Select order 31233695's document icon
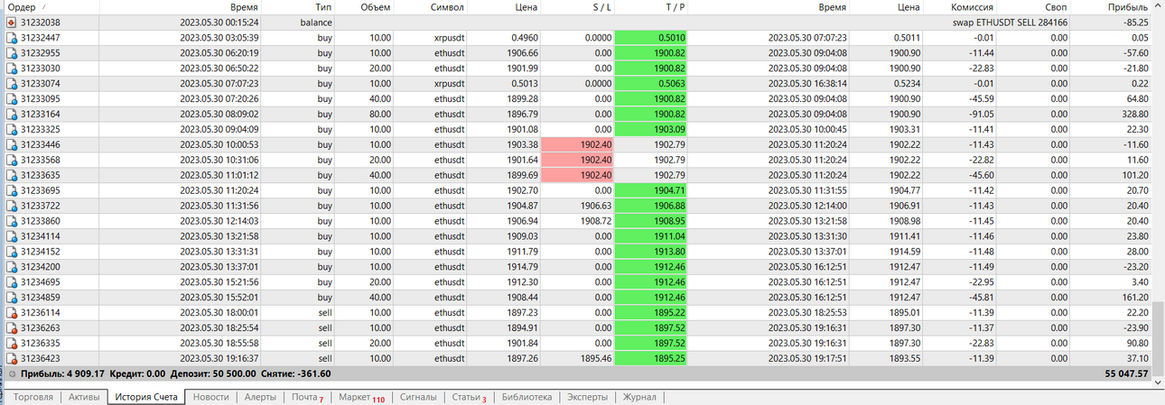 pyautogui.click(x=11, y=190)
